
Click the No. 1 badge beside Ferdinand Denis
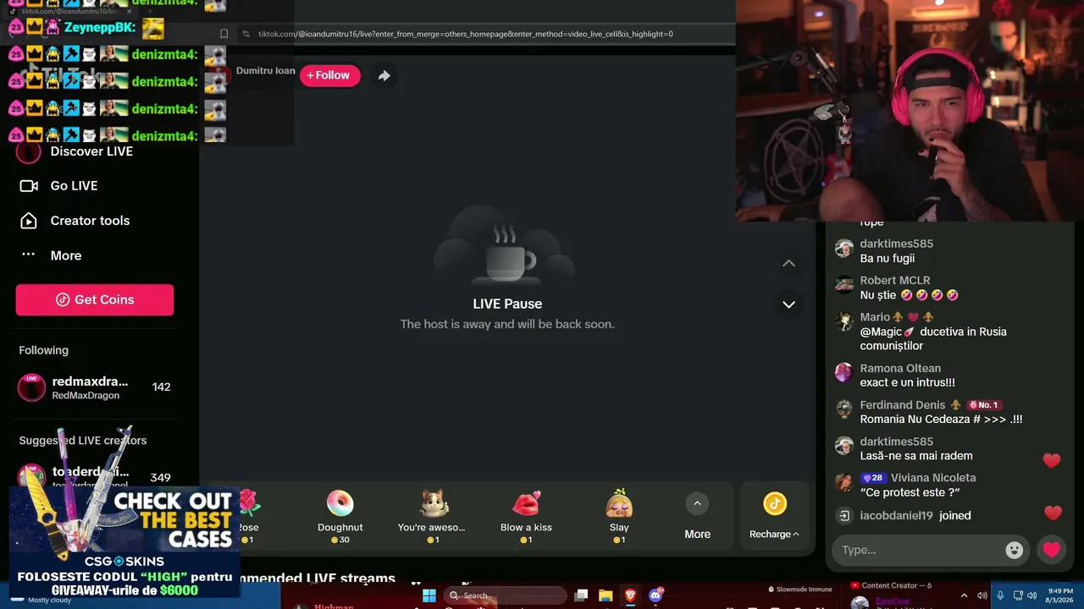point(984,405)
